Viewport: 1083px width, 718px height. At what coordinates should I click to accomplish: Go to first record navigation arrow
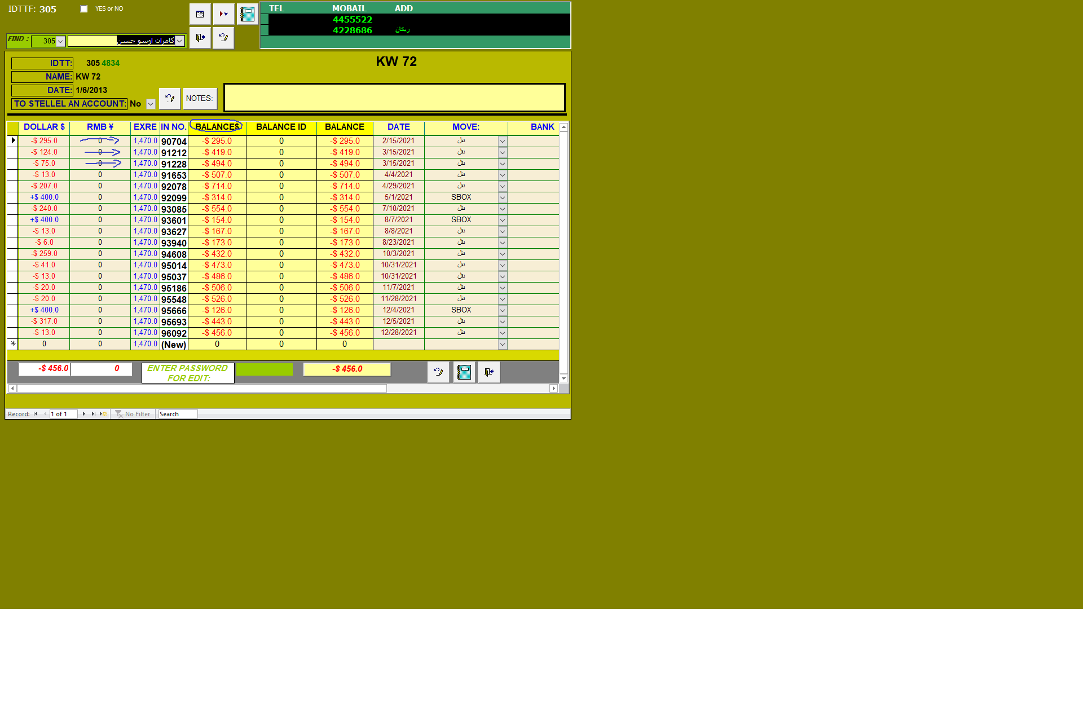pos(36,414)
